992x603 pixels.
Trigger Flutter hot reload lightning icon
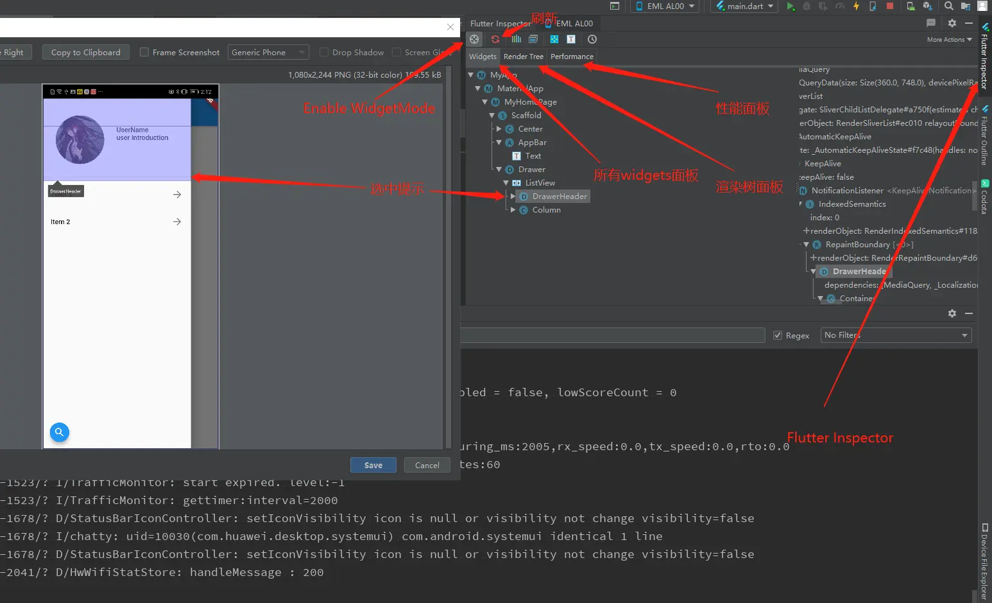tap(856, 6)
